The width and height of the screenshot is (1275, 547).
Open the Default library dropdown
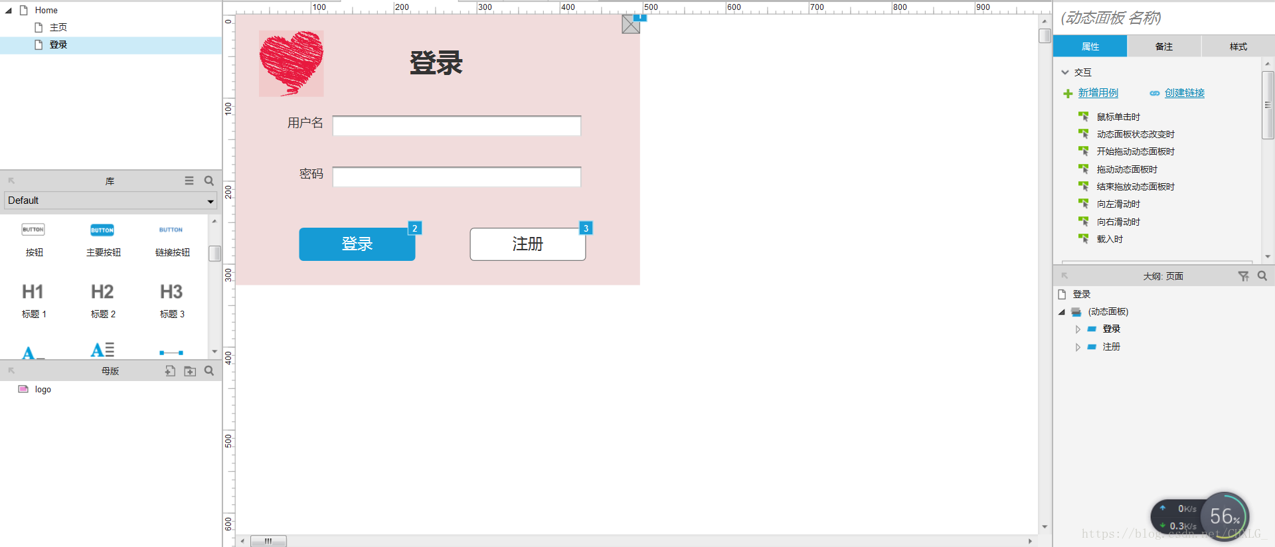[110, 200]
